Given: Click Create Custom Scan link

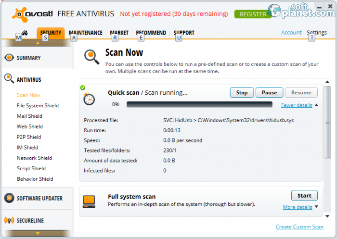Looking at the screenshot, I should (299, 227).
